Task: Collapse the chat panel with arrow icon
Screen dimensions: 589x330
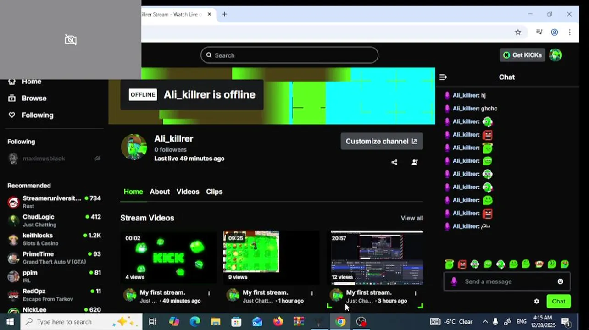Action: [443, 77]
